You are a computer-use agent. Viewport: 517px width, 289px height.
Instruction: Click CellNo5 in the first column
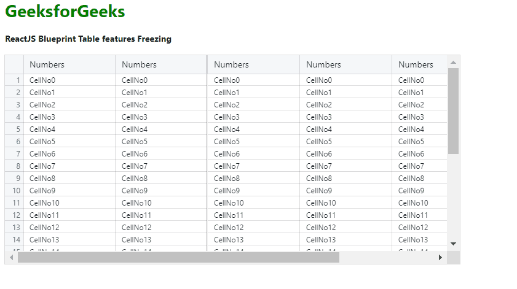42,142
